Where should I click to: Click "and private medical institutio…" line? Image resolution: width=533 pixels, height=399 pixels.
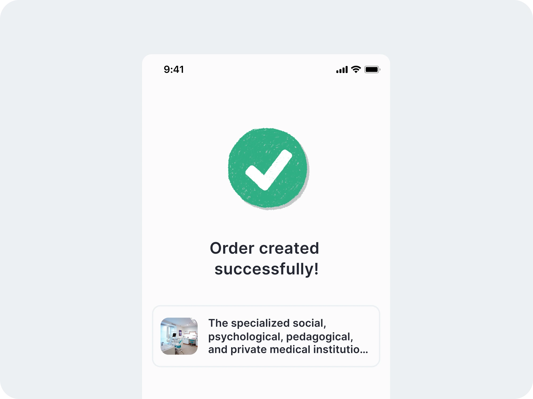coord(288,350)
